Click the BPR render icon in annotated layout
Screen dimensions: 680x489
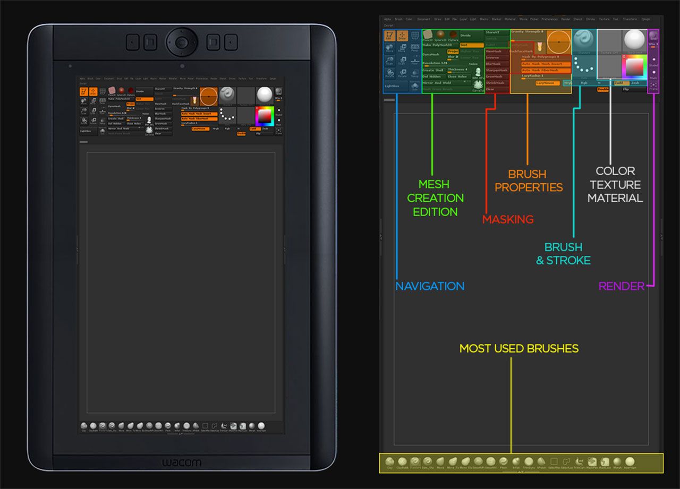pyautogui.click(x=653, y=36)
